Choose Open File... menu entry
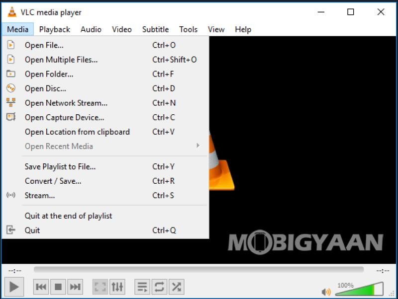The width and height of the screenshot is (398, 299). pos(105,45)
